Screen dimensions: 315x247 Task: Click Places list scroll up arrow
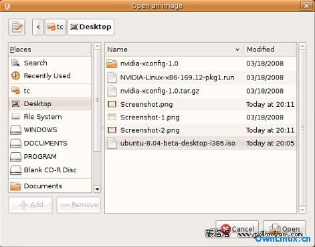tap(97, 46)
